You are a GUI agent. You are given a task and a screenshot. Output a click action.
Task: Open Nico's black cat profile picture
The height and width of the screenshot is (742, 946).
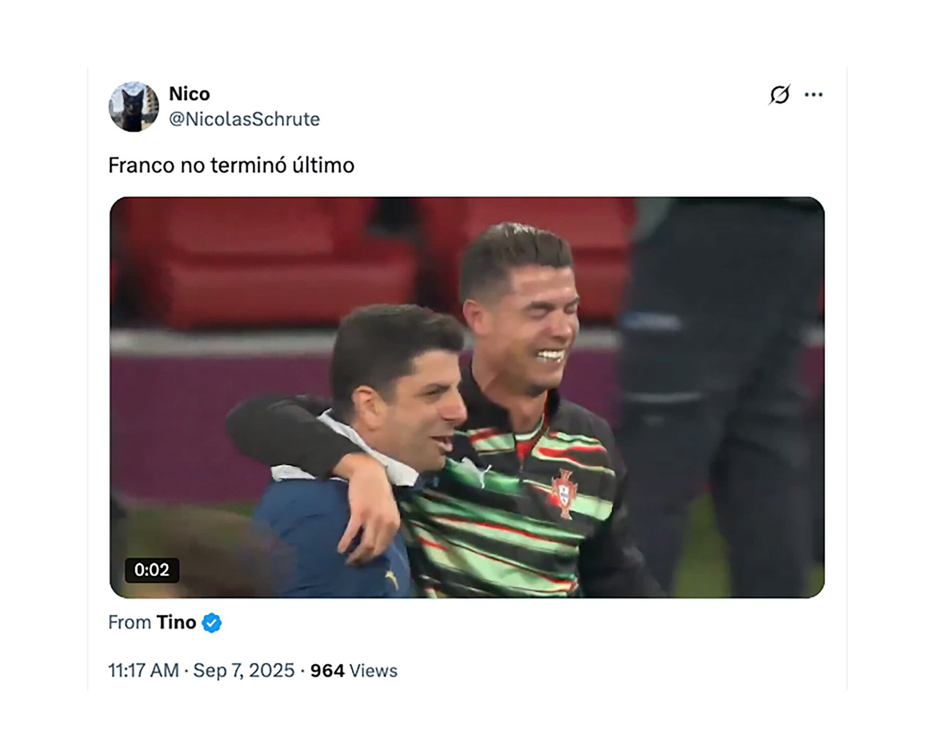(x=134, y=107)
